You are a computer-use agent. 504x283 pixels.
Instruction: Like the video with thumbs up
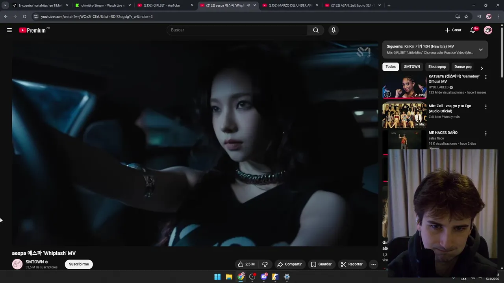(246, 264)
